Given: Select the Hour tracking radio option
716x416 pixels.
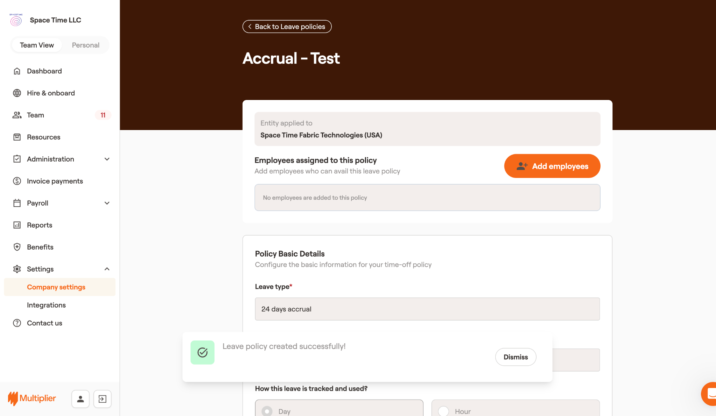Looking at the screenshot, I should coord(444,411).
